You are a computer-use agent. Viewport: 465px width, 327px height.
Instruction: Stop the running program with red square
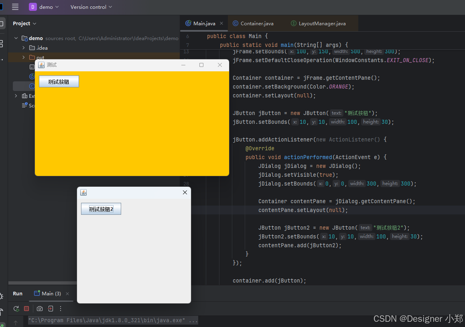pos(26,309)
